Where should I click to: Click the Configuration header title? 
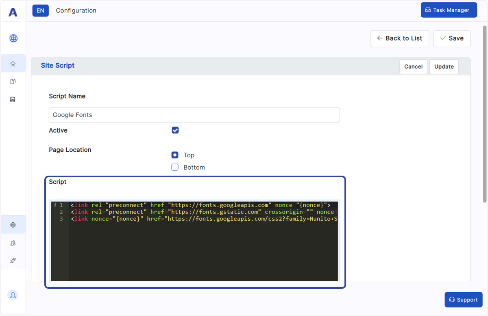tap(76, 11)
